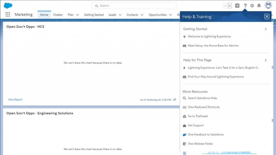Expand the Help for This Page chevron
Image resolution: width=276 pixels, height=155 pixels.
[x=265, y=60]
